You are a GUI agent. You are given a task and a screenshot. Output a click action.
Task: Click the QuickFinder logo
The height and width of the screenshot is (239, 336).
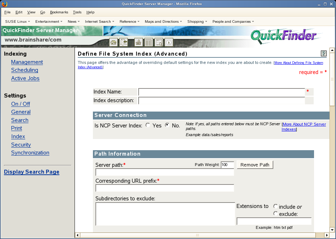284,36
